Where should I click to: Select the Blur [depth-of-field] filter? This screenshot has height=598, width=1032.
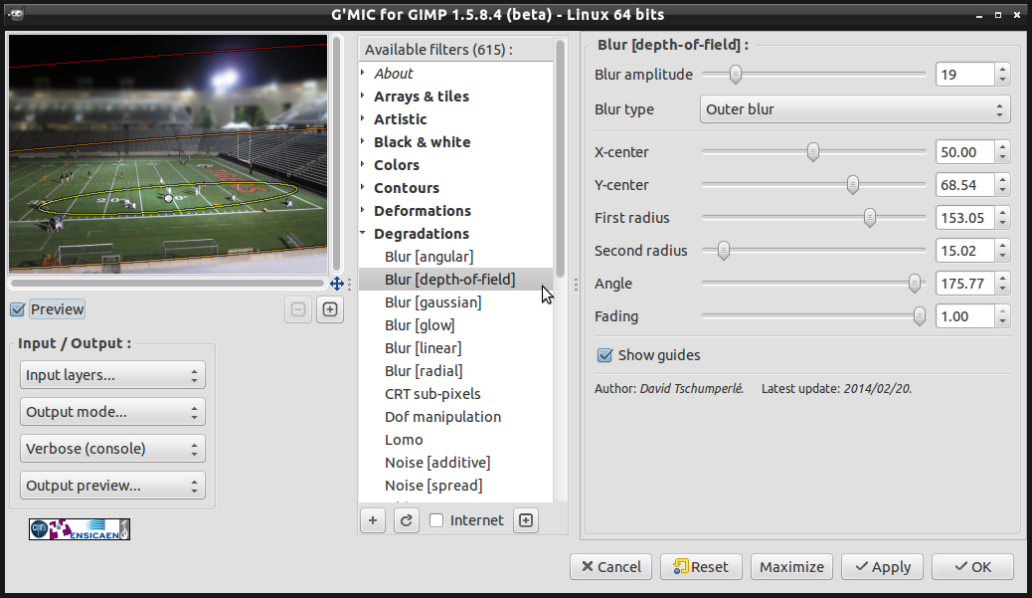450,280
